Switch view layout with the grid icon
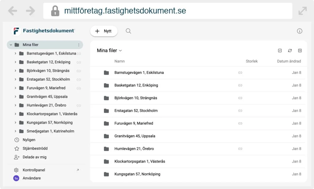This screenshot has width=314, height=189. click(300, 50)
